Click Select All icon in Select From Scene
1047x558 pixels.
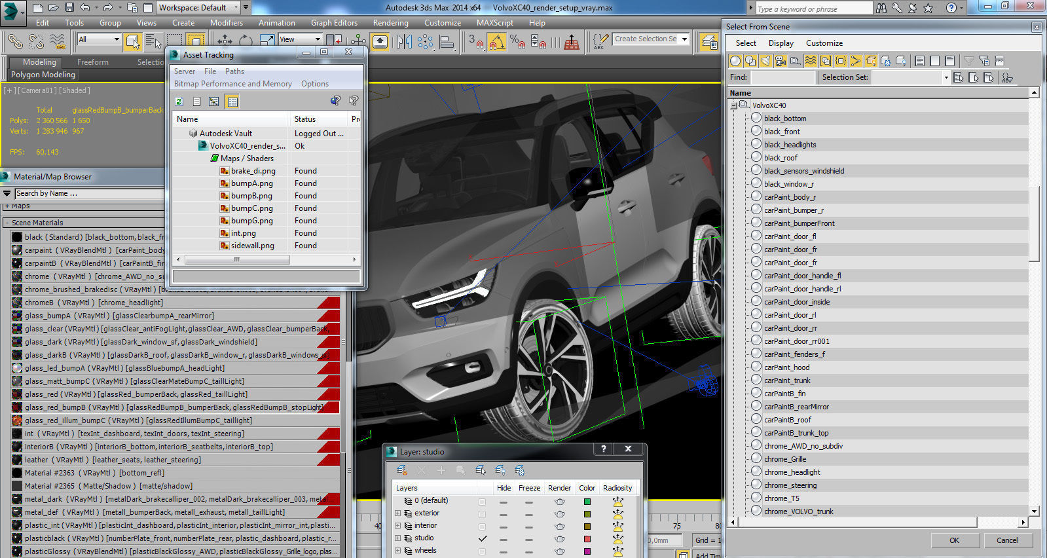click(919, 61)
